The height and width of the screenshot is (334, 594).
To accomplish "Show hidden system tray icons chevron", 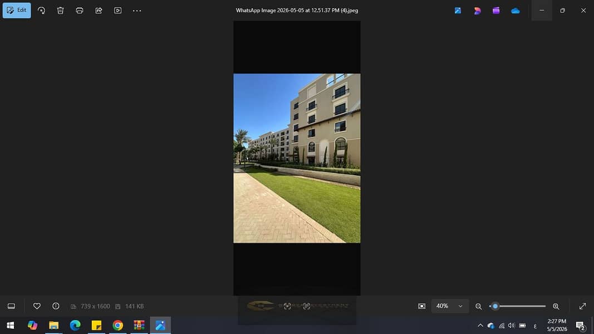I will (x=480, y=325).
